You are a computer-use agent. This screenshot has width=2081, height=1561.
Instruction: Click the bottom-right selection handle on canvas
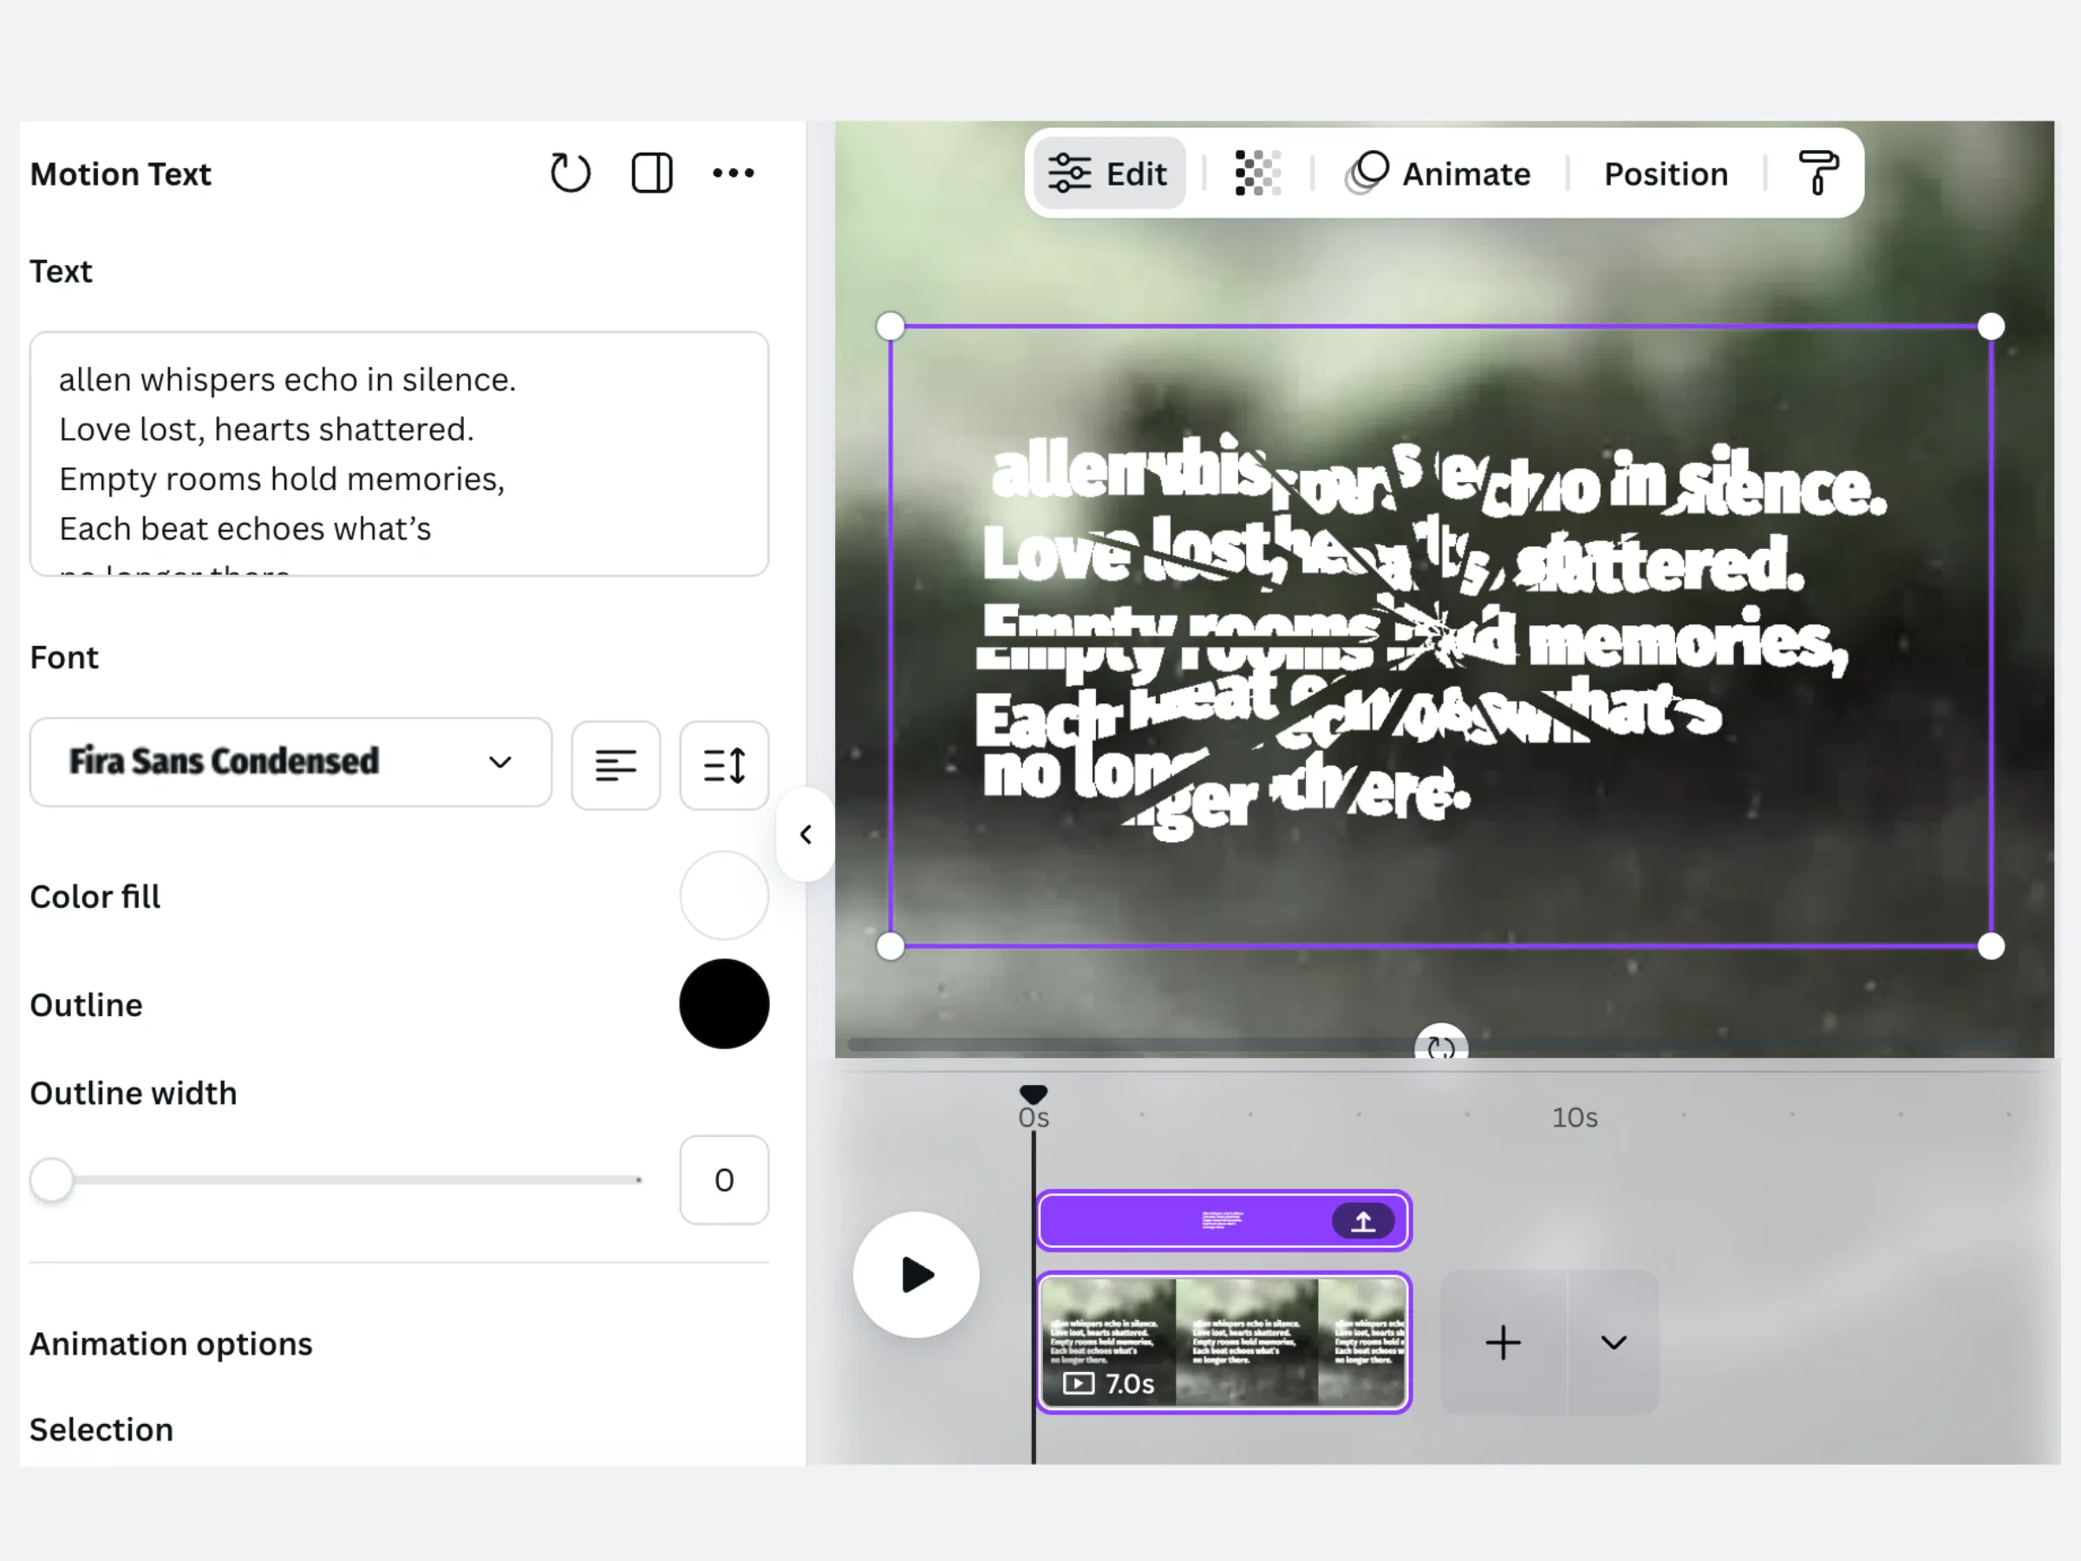coord(1991,945)
